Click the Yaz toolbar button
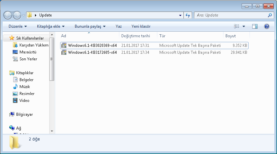Screen dimensions: 277x154 click(x=119, y=26)
